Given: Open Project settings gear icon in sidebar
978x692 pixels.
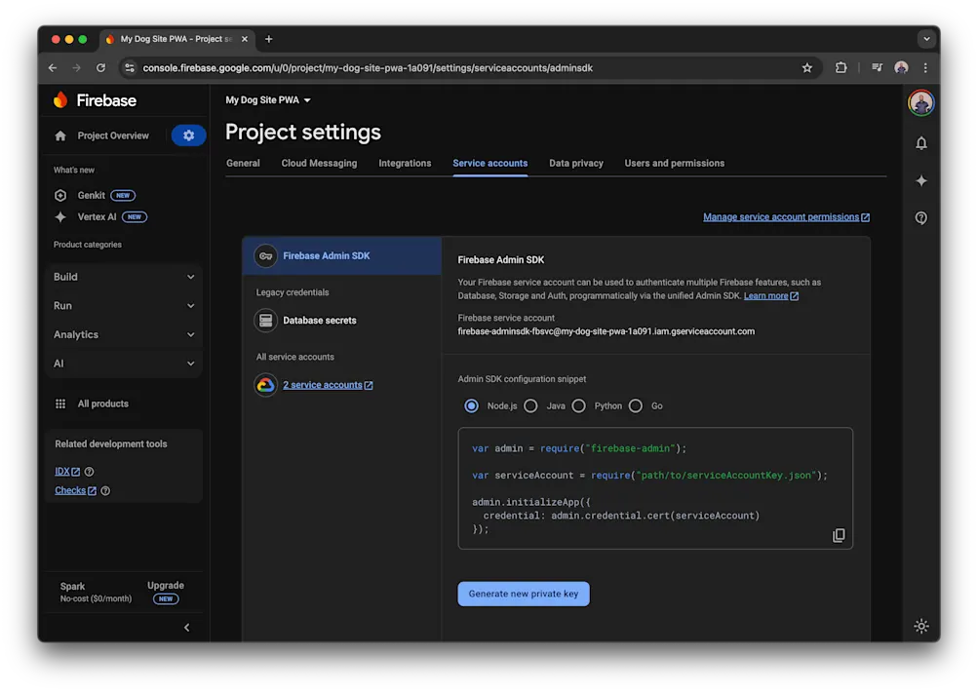Looking at the screenshot, I should pyautogui.click(x=188, y=135).
